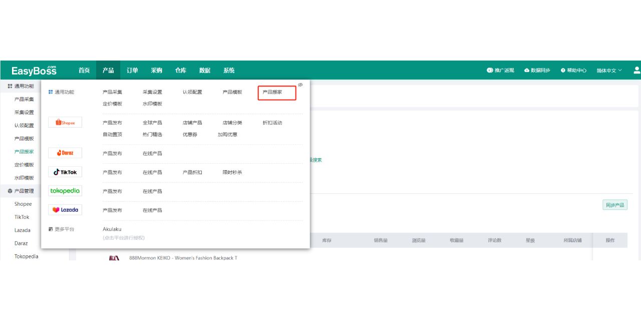The width and height of the screenshot is (641, 320).
Task: Open 认领配置 in the left sidebar
Action: [24, 125]
